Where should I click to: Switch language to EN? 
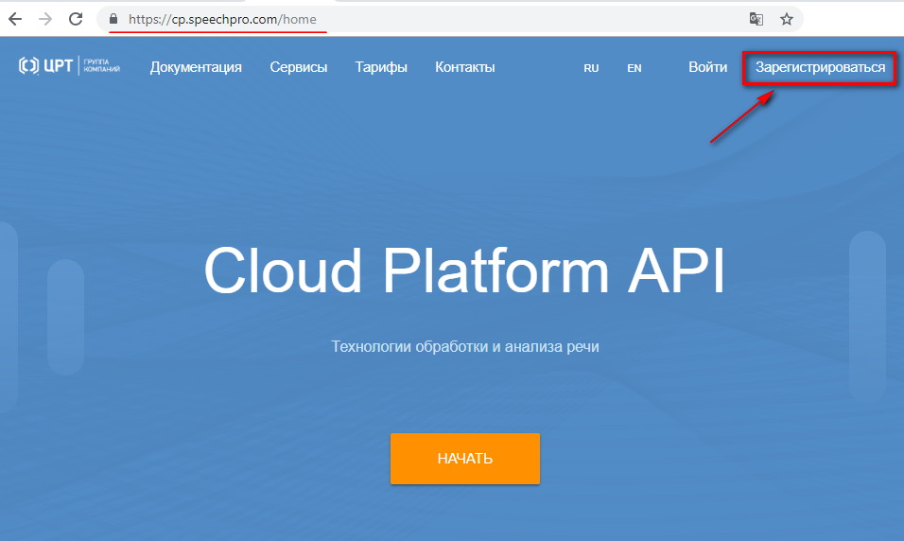tap(634, 68)
